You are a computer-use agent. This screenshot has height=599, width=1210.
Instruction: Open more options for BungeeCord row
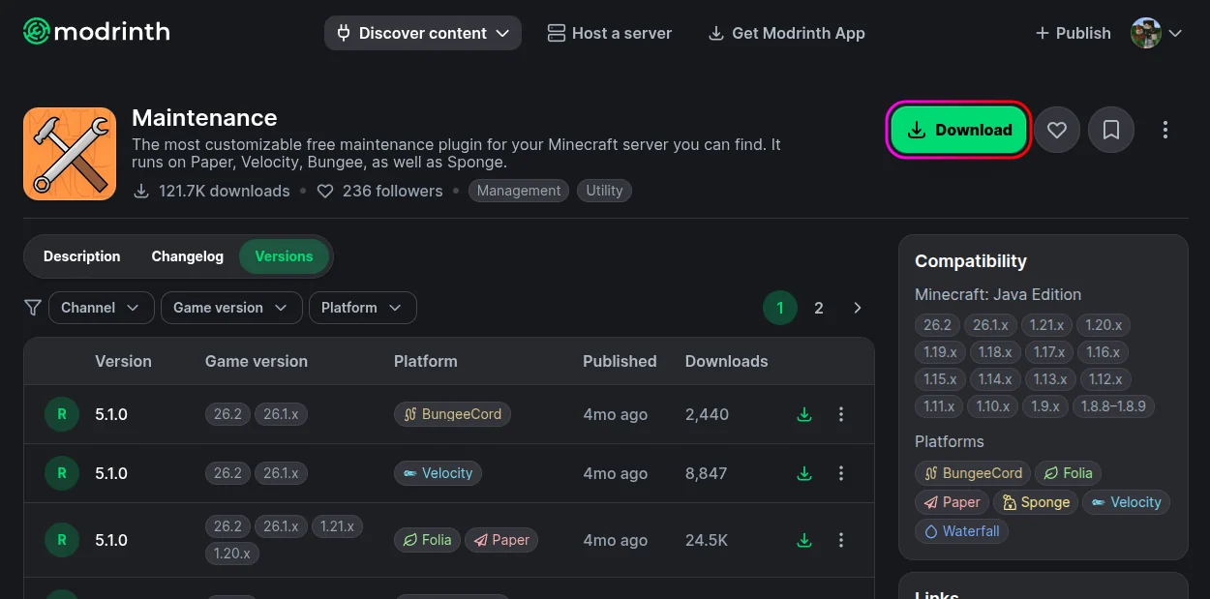[840, 414]
